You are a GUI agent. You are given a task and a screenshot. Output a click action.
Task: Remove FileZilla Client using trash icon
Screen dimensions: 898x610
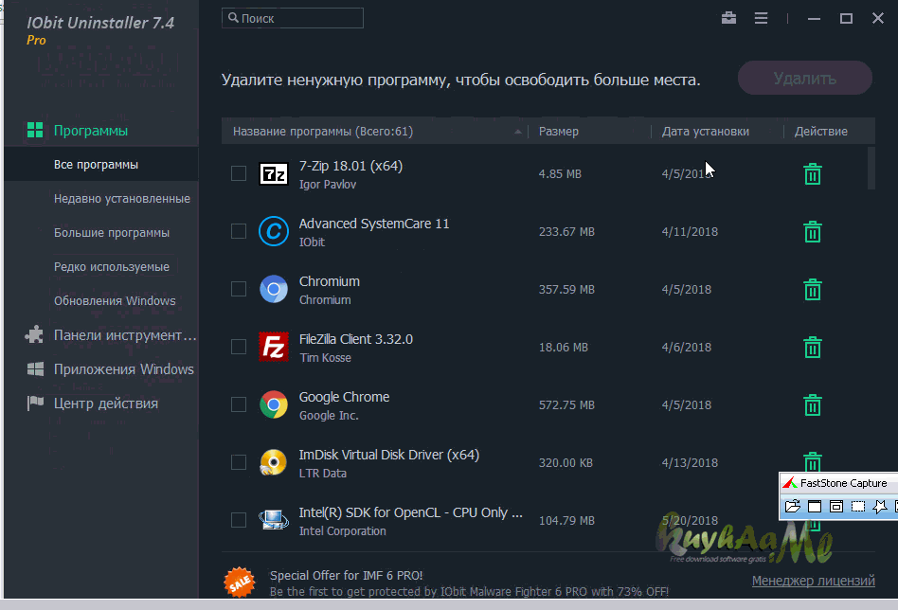pos(812,347)
